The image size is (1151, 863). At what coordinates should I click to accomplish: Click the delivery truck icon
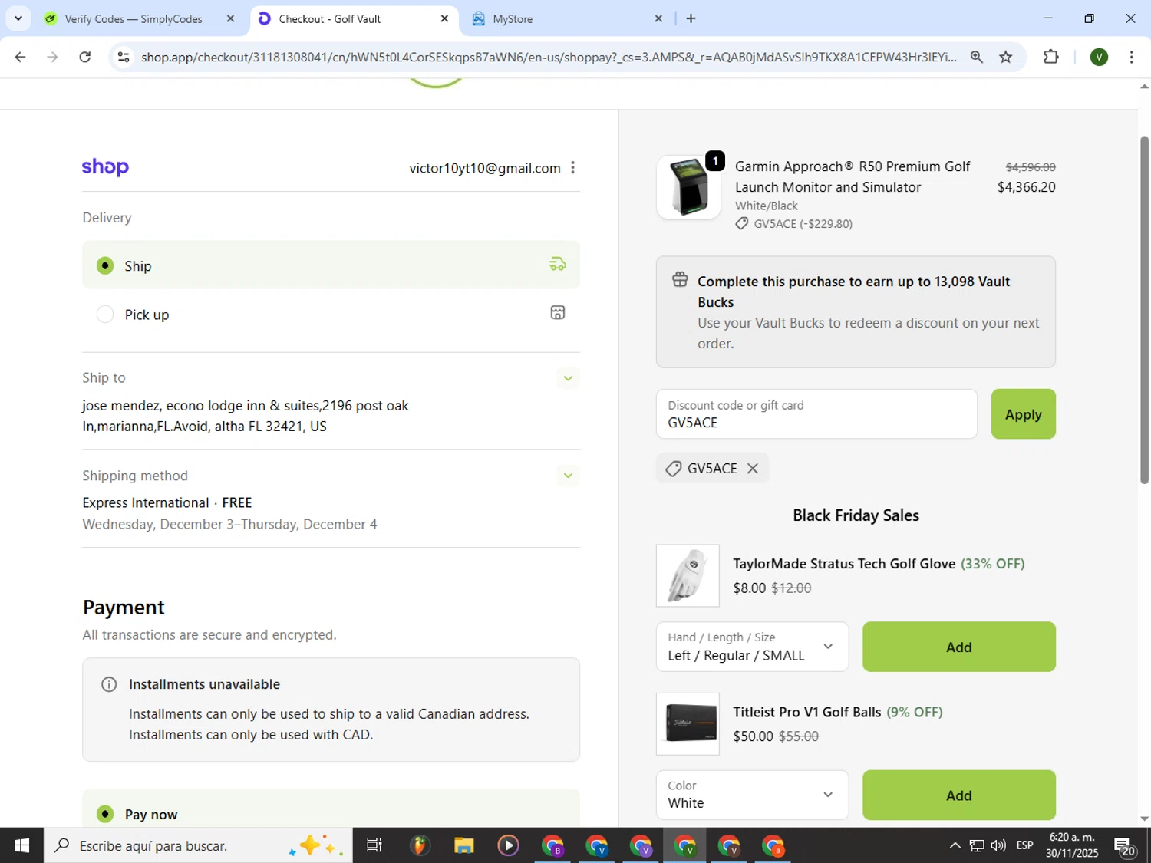[x=558, y=265]
